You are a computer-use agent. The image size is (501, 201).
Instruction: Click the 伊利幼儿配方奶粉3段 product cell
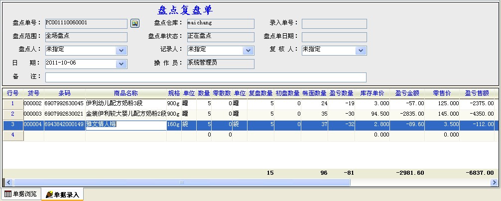(x=125, y=103)
